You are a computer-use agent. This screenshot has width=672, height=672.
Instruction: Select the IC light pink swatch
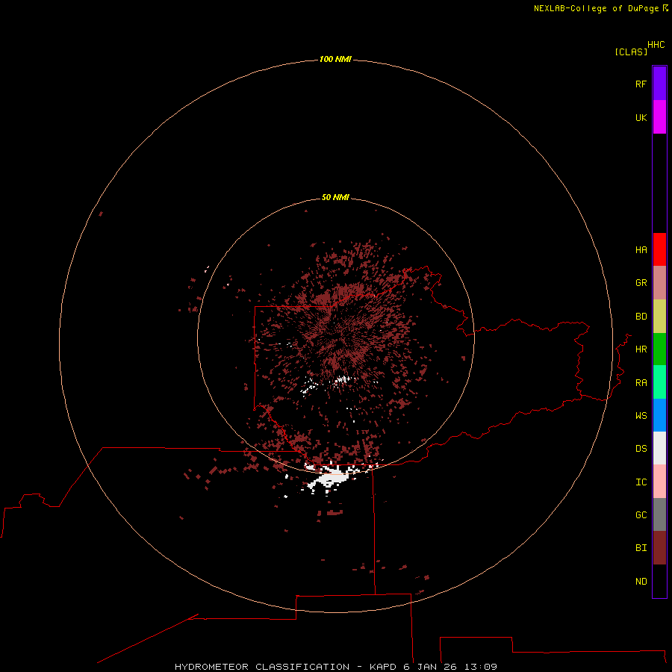pos(659,482)
